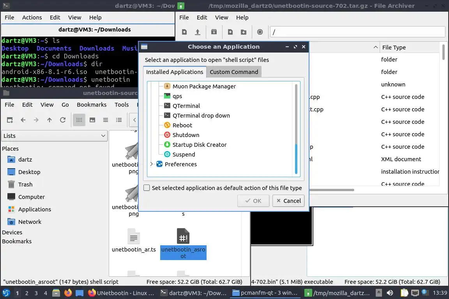Open the Lists dropdown in the side pane
The height and width of the screenshot is (299, 449).
[x=55, y=136]
